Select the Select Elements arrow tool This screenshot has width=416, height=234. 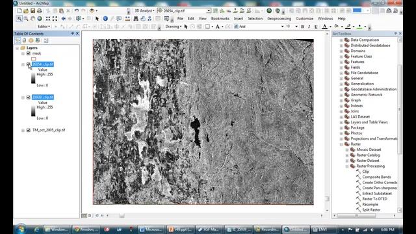(x=97, y=19)
